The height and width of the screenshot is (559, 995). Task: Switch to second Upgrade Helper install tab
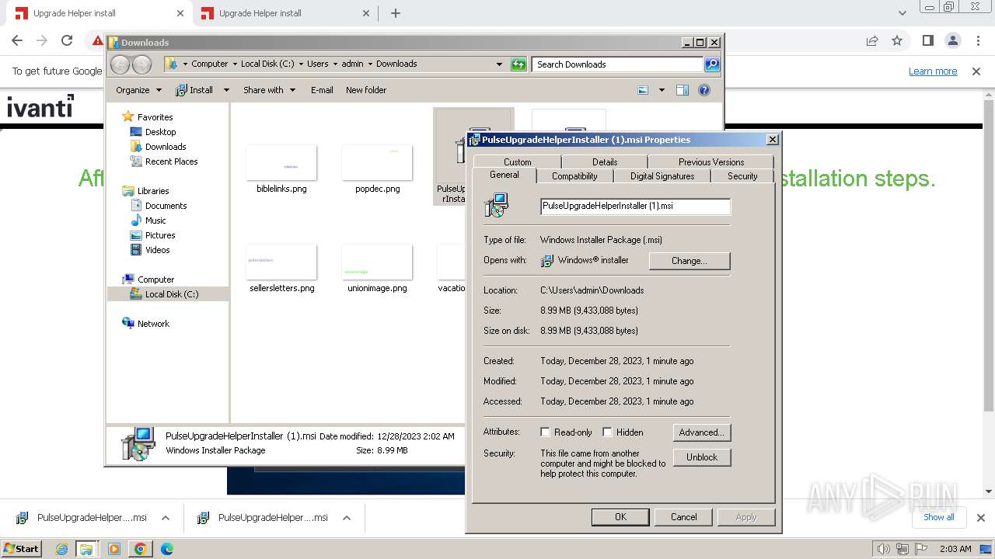[285, 13]
